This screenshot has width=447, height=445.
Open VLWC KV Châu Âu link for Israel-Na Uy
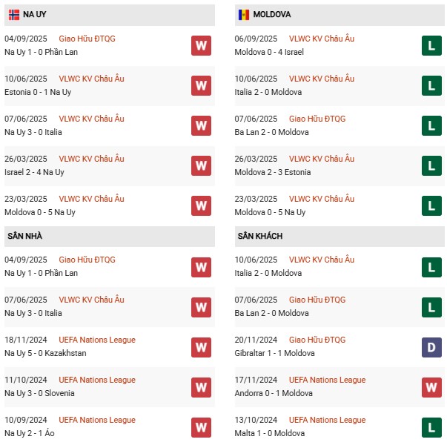click(x=91, y=159)
